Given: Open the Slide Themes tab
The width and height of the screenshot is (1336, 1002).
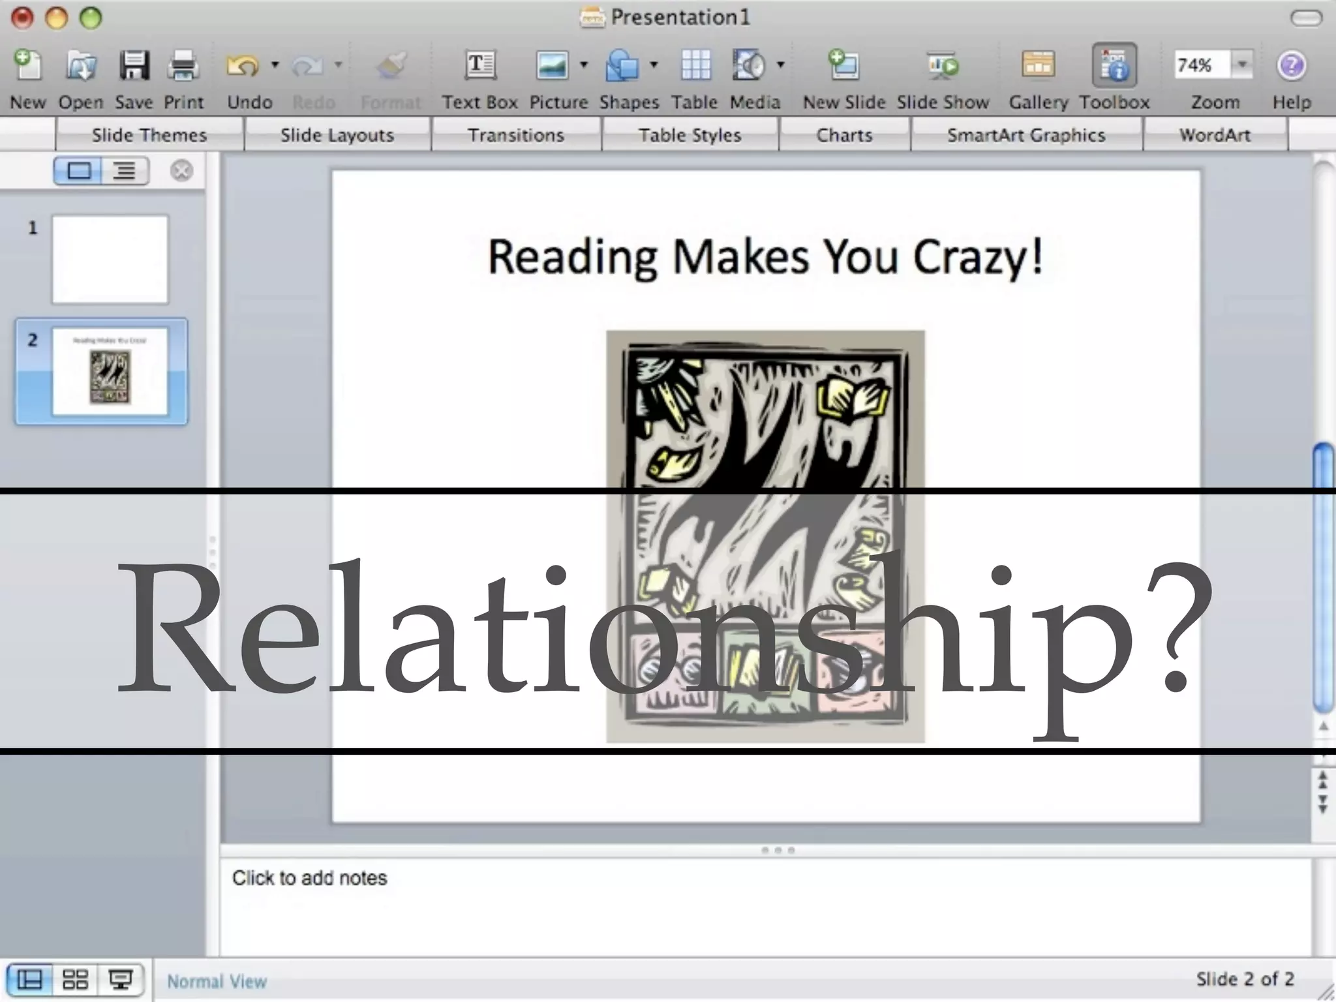Looking at the screenshot, I should click(149, 135).
